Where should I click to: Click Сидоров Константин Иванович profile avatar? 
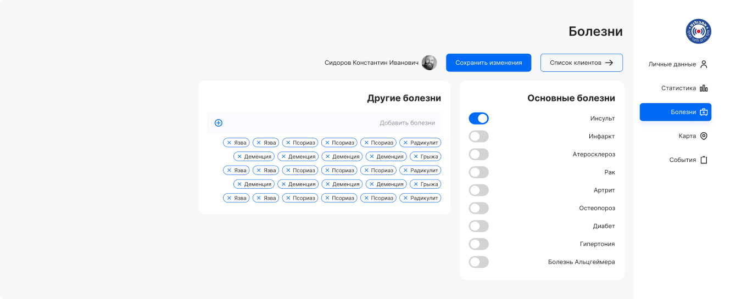tap(429, 63)
